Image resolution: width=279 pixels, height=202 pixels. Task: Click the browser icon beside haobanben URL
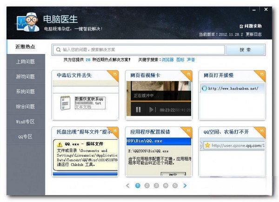[x=205, y=88]
